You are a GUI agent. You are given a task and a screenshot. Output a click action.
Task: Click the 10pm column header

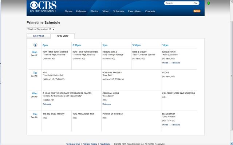[165, 45]
